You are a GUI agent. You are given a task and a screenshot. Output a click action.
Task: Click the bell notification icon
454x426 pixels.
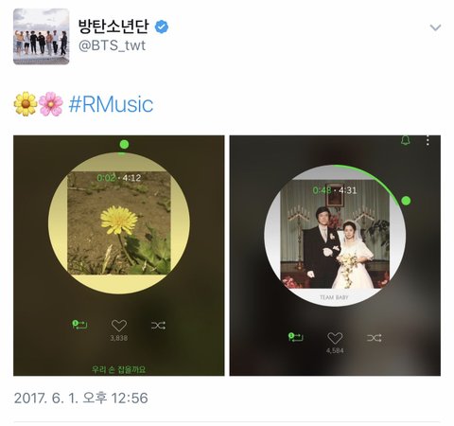pos(406,140)
